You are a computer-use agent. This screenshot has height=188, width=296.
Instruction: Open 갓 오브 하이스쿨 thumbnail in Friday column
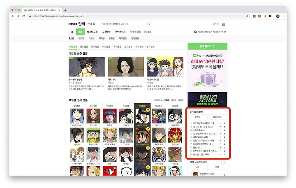(143, 135)
